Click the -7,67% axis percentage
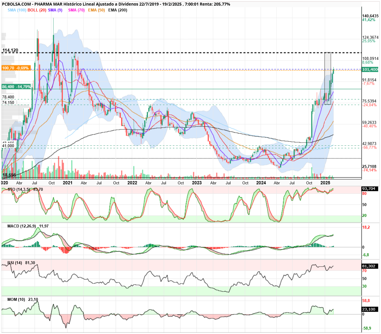The image size is (381, 334). coord(368,84)
